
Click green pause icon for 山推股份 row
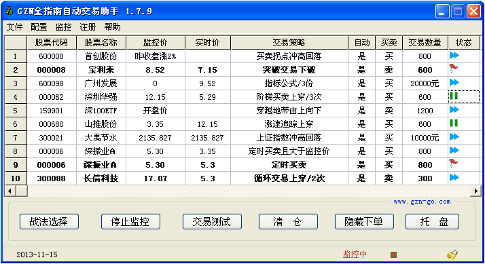click(x=454, y=124)
